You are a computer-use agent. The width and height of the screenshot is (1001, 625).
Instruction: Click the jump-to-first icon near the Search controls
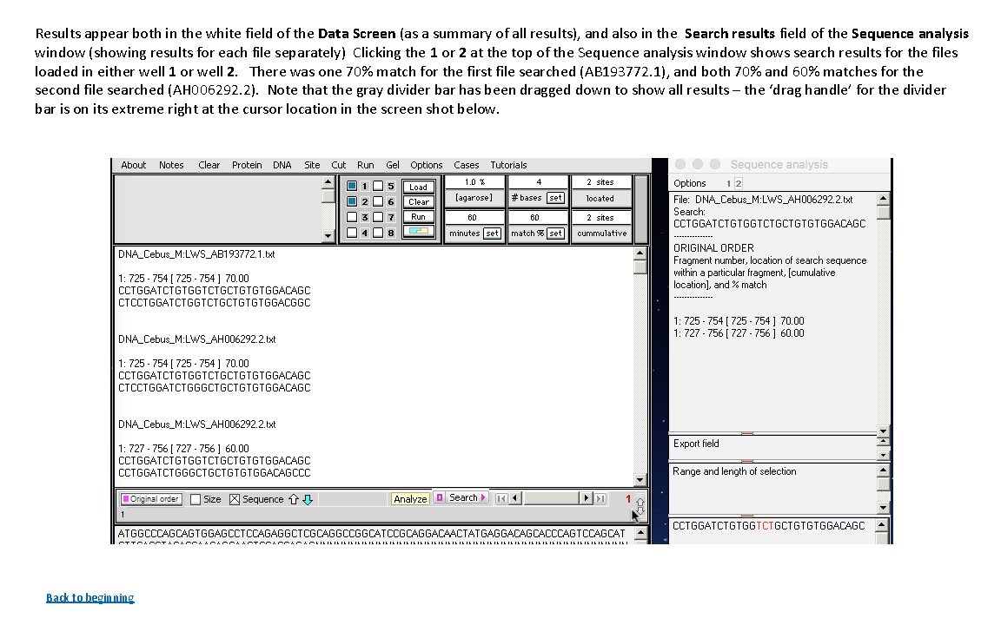pos(501,498)
